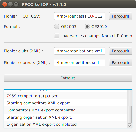Click the log scrollbar up arrow
This screenshot has height=132, width=136.
pyautogui.click(x=129, y=92)
